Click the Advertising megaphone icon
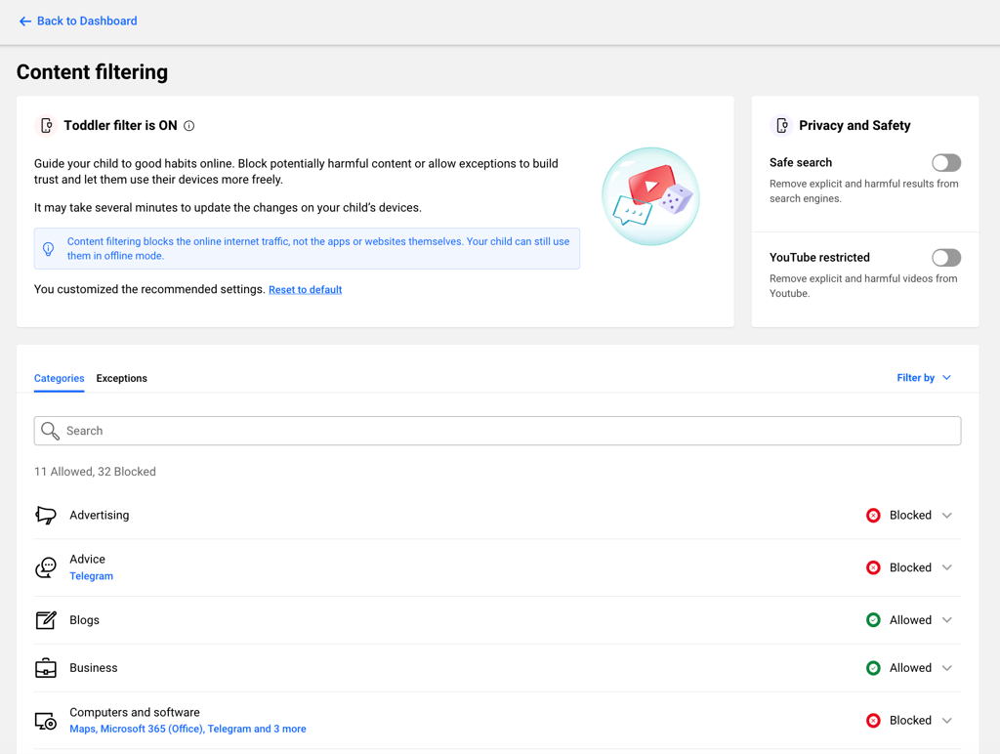Screen dimensions: 1000x754 tap(46, 515)
